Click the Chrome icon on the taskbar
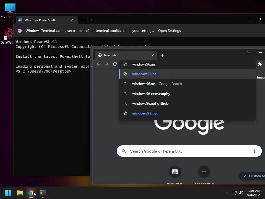 coord(31,193)
